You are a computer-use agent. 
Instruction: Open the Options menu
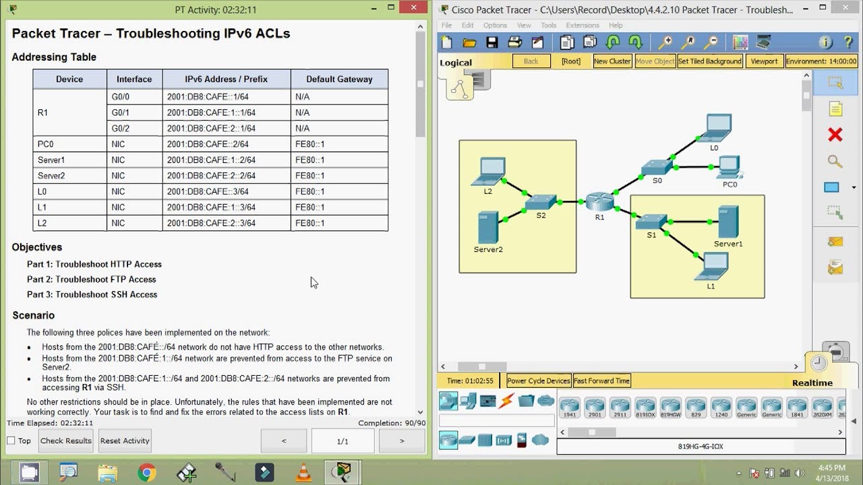click(x=496, y=25)
